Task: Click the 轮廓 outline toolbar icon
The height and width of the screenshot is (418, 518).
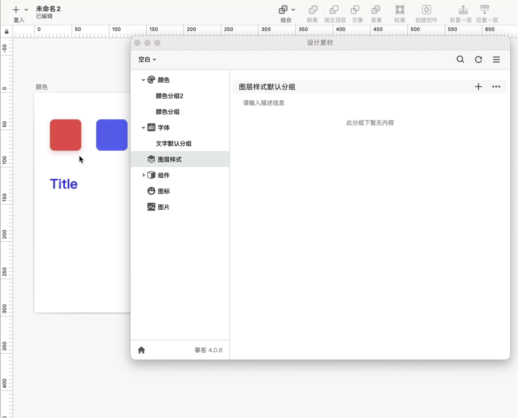Action: (400, 10)
